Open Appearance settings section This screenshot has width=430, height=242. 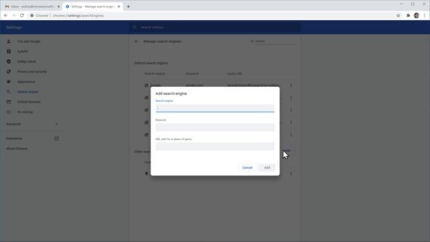(x=26, y=82)
